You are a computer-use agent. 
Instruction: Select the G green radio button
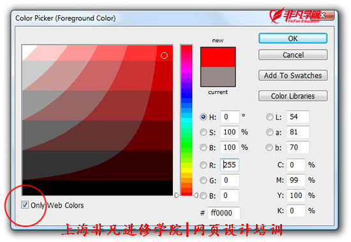203,180
